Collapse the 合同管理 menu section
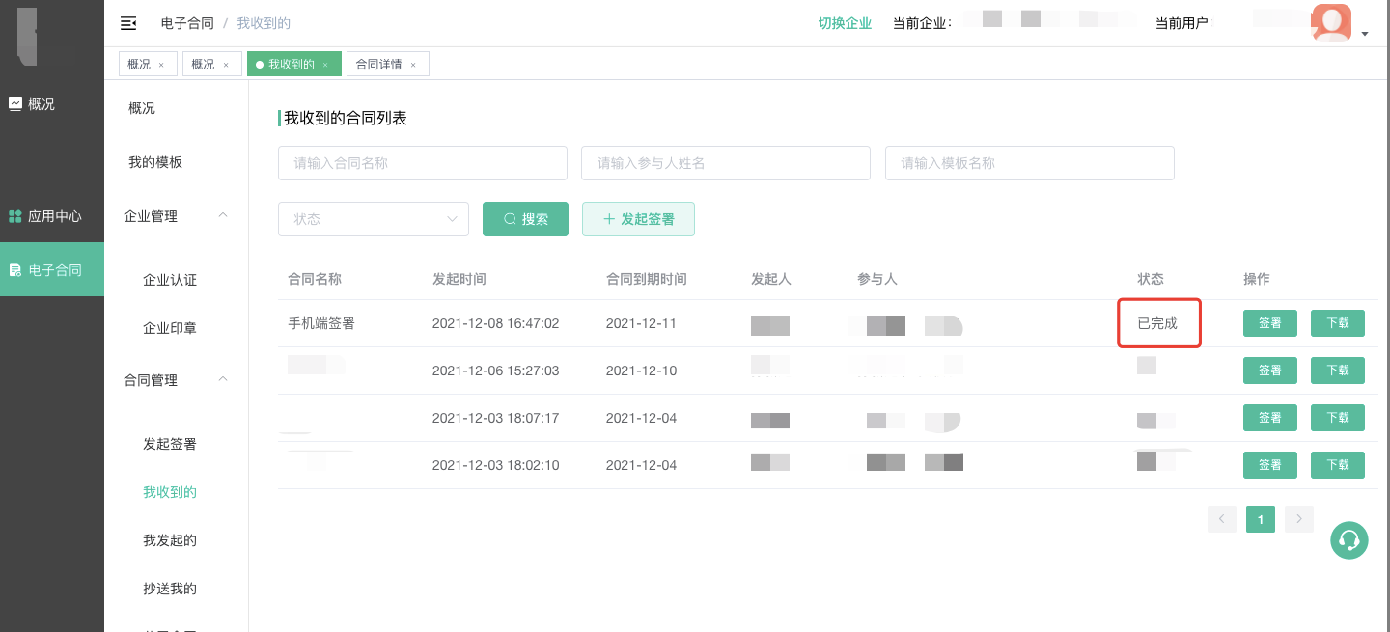Screen dimensions: 1390x632 pyautogui.click(x=223, y=379)
